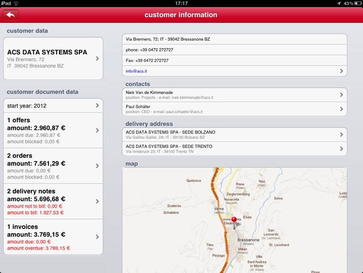Viewport: 363px width, 273px height.
Task: Change the start year 2012 row
Action: 53,106
